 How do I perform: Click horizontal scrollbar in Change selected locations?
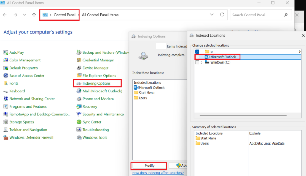(243, 115)
